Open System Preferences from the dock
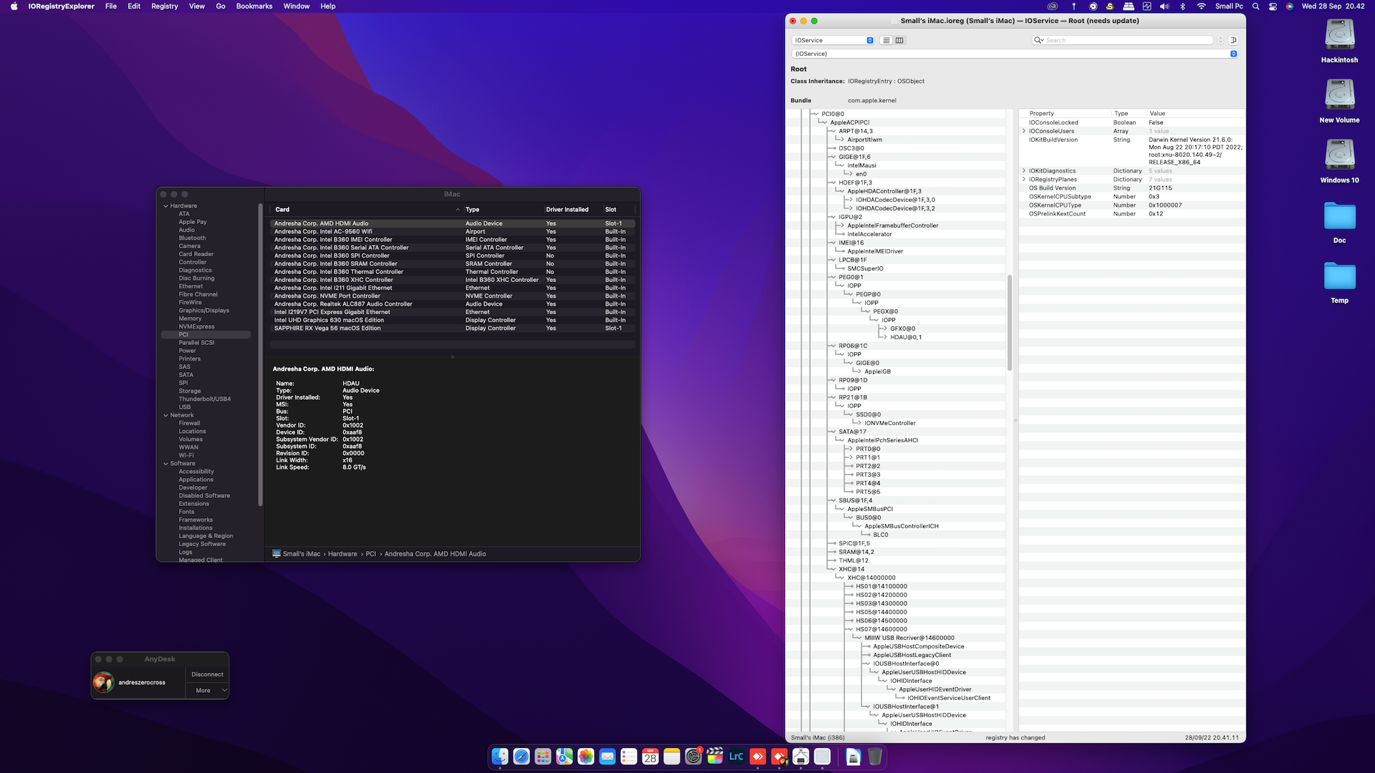Image resolution: width=1375 pixels, height=773 pixels. 693,757
